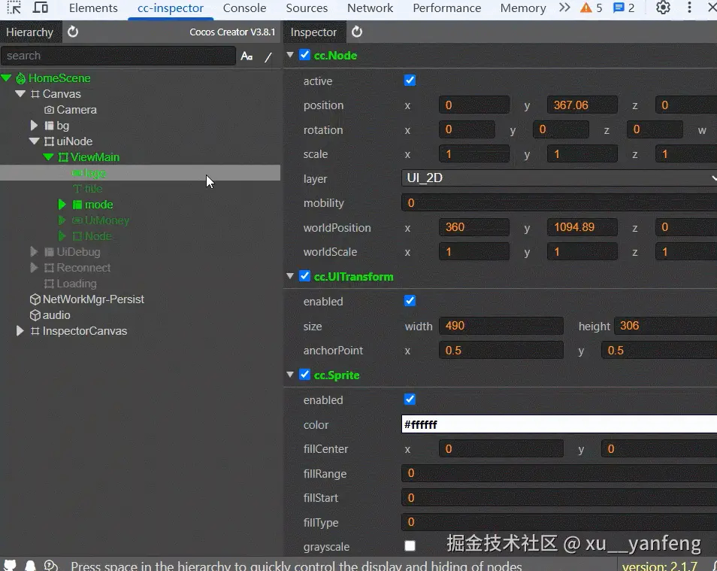717x571 pixels.
Task: Switch to the cc-inspector tab
Action: click(x=171, y=8)
